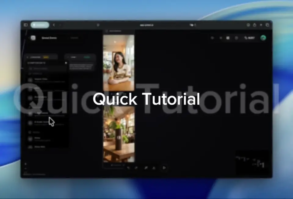This screenshot has width=293, height=199.
Task: Click the circular icon left of credits
Action: [236, 38]
